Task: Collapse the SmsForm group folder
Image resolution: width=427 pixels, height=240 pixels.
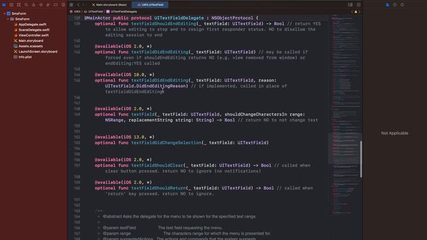Action: pyautogui.click(x=8, y=19)
